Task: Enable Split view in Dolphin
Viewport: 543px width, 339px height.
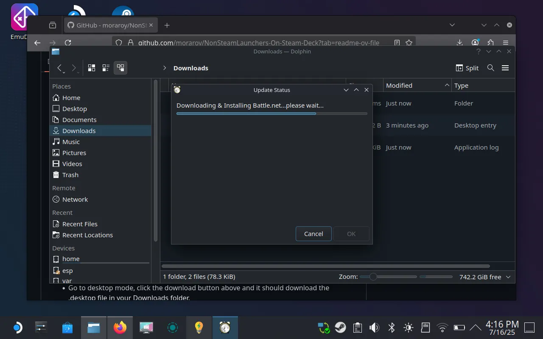Action: tap(467, 68)
